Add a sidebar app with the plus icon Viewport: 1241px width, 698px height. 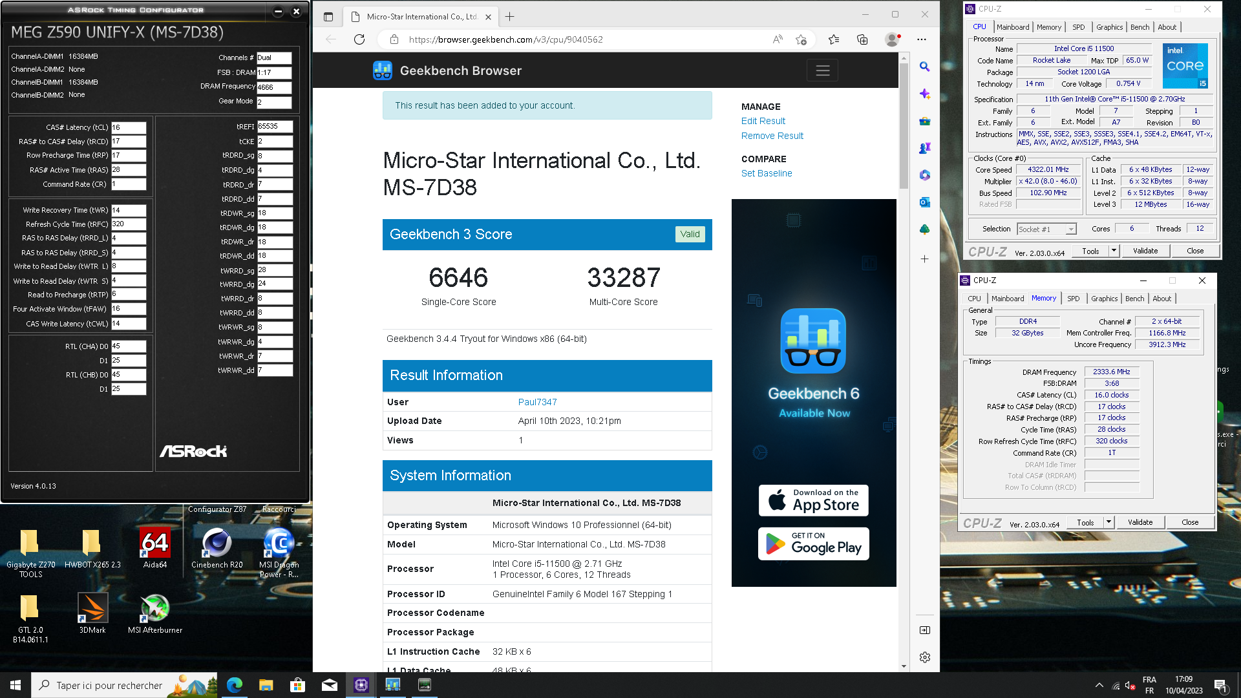925,259
